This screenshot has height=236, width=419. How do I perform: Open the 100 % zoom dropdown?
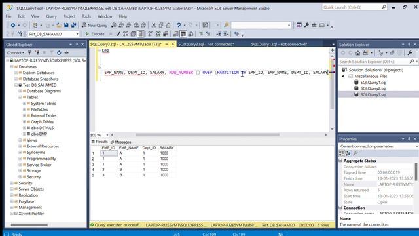click(107, 135)
